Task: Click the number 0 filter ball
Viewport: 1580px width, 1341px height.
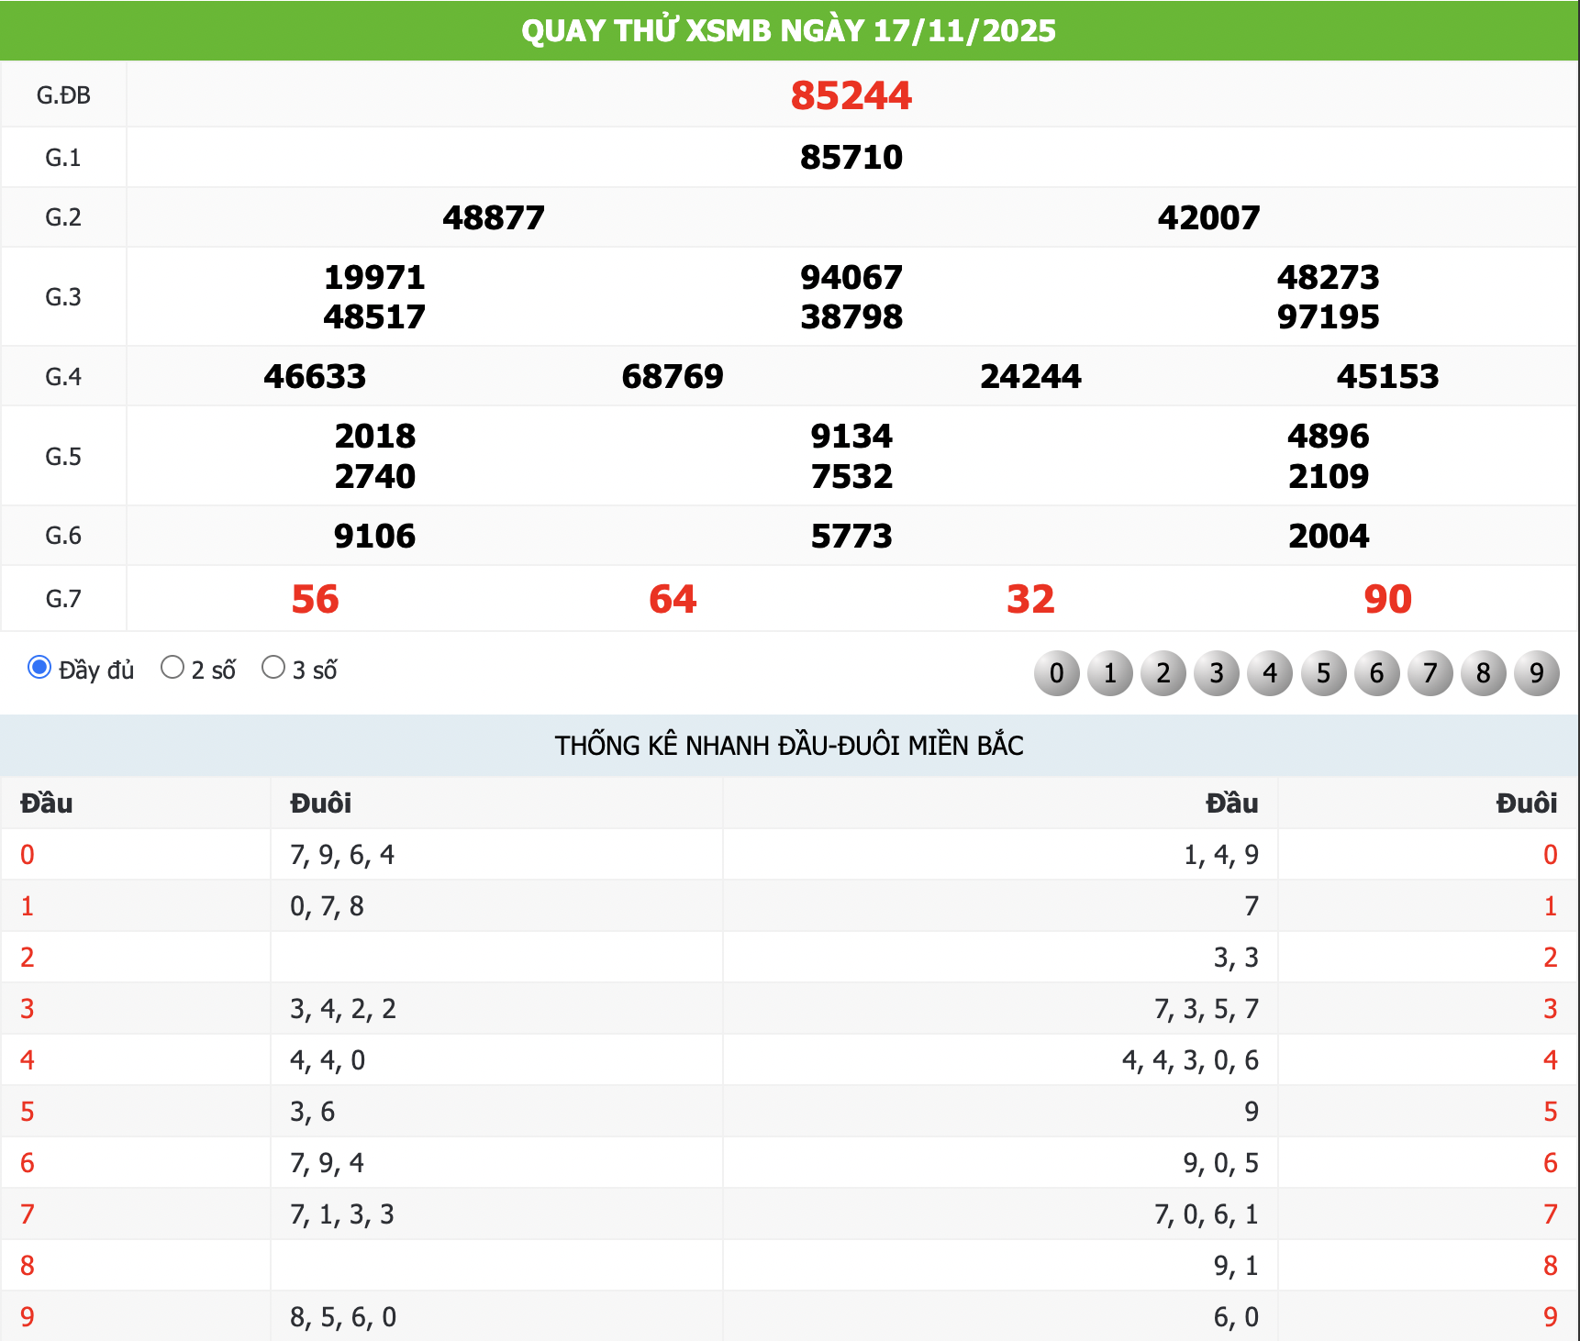Action: [1056, 673]
